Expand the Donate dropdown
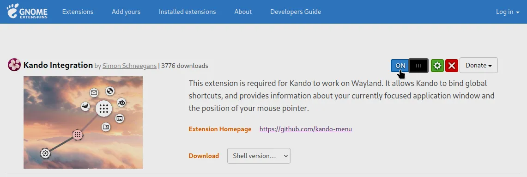This screenshot has height=177, width=527. (x=479, y=65)
